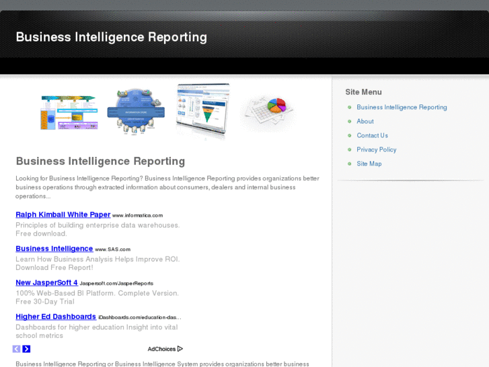Click the Business Intelligence Reporting header title
489x367 pixels.
(x=112, y=37)
